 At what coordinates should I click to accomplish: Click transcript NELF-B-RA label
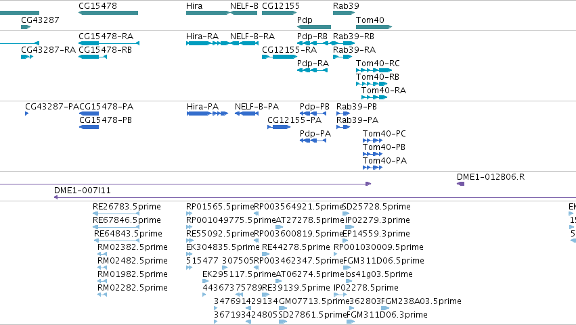click(252, 36)
